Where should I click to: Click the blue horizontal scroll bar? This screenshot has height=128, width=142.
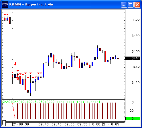pyautogui.click(x=68, y=122)
